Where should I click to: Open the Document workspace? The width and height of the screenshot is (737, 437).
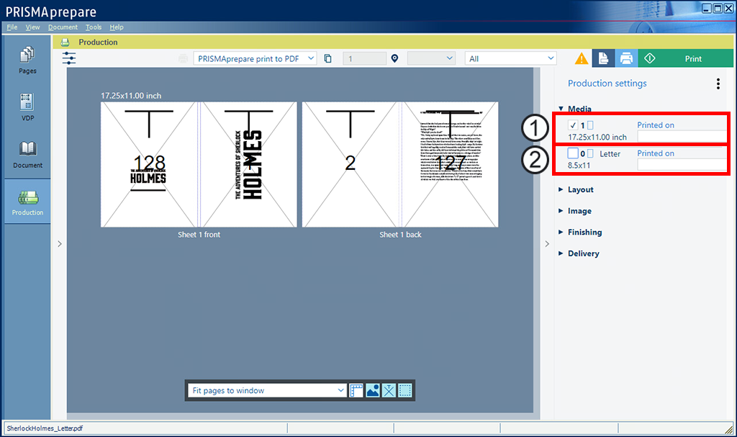click(x=27, y=154)
